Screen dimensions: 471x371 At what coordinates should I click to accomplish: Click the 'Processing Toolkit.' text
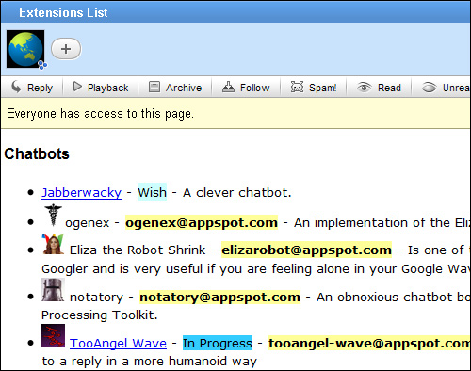tap(100, 315)
